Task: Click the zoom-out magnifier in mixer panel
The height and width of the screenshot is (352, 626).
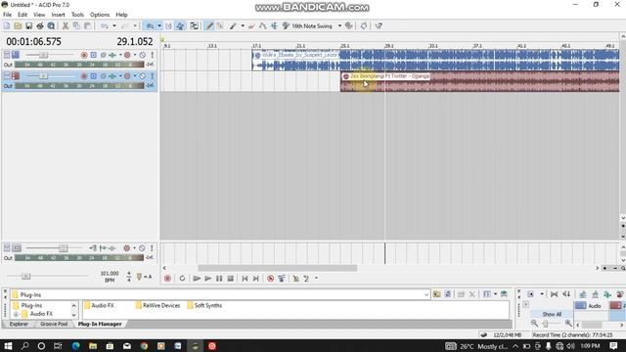Action: (535, 324)
